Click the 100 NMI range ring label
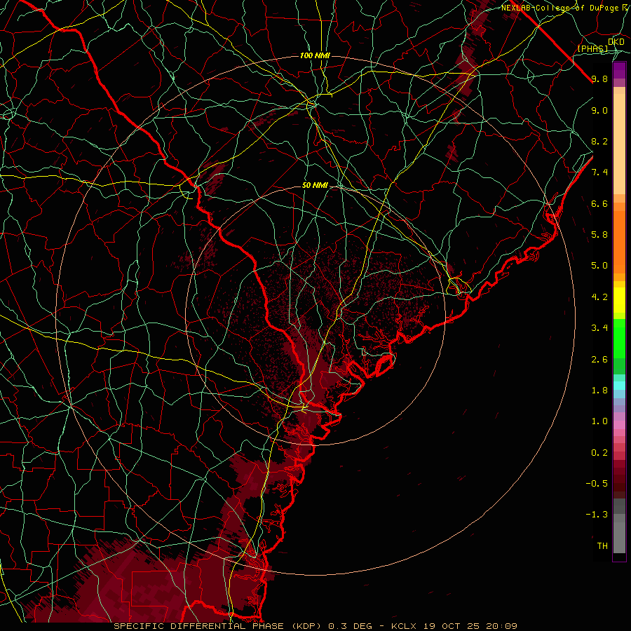Viewport: 631px width, 631px height. (315, 55)
